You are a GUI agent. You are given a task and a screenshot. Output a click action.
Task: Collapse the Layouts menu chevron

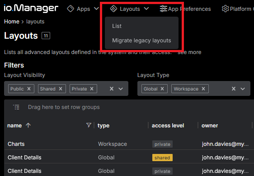[146, 9]
